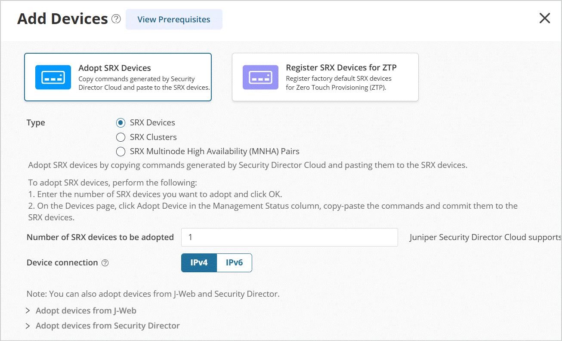Click the purple Register SRX Devices icon
This screenshot has width=562, height=341.
260,77
